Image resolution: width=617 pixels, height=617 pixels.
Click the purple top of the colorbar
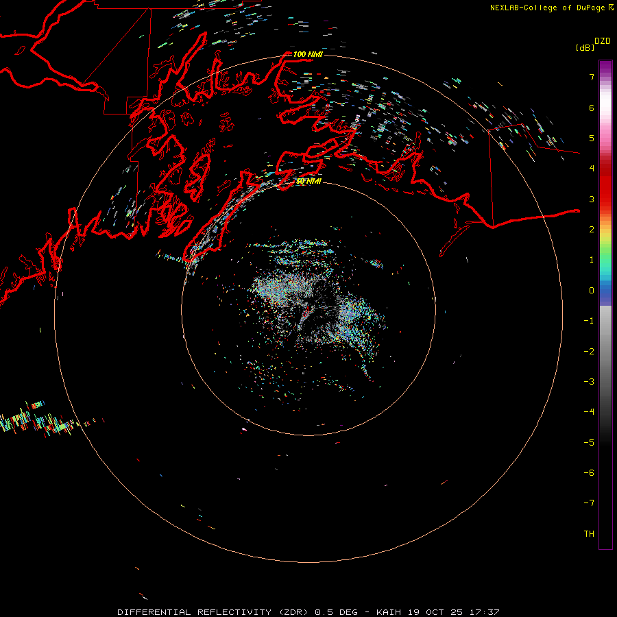[x=605, y=67]
